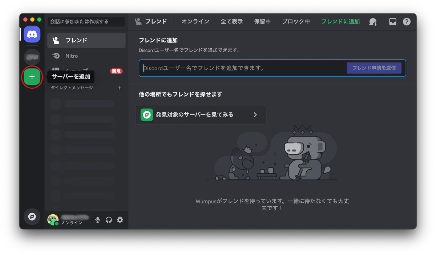Open the New Group DM icon

[373, 22]
